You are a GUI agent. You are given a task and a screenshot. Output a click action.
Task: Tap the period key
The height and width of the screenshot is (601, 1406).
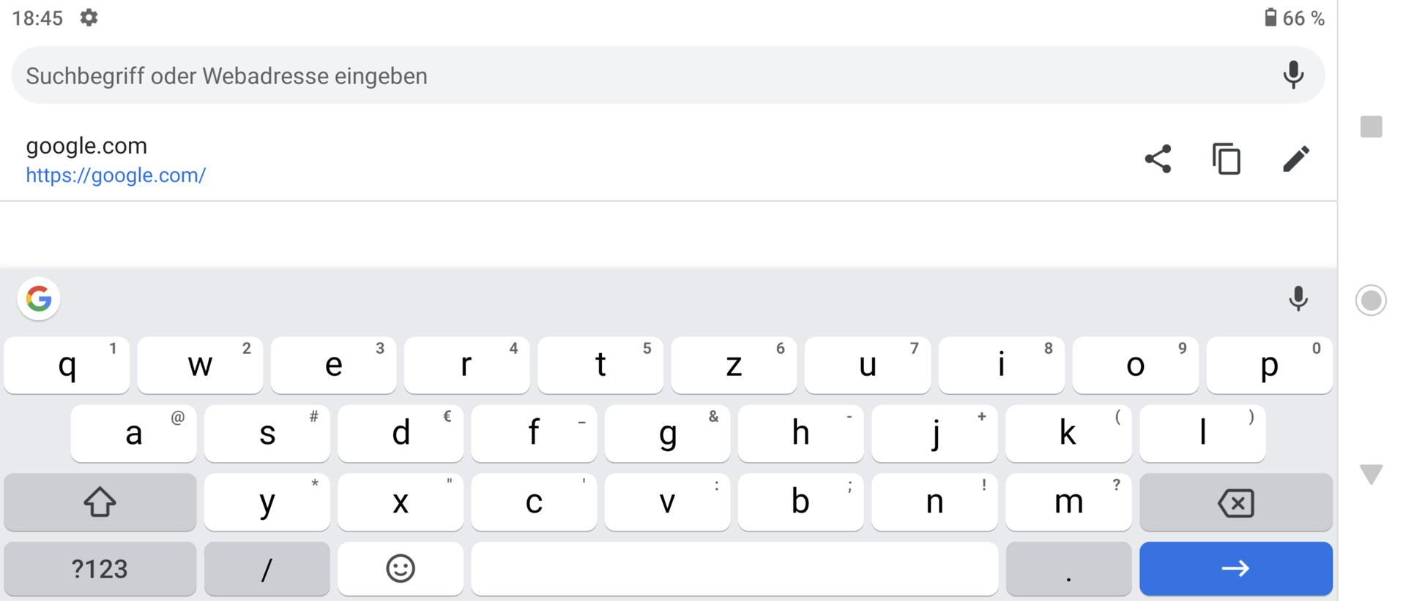coord(1068,568)
